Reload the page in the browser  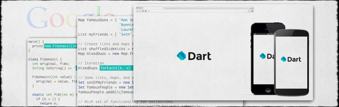pos(143,11)
